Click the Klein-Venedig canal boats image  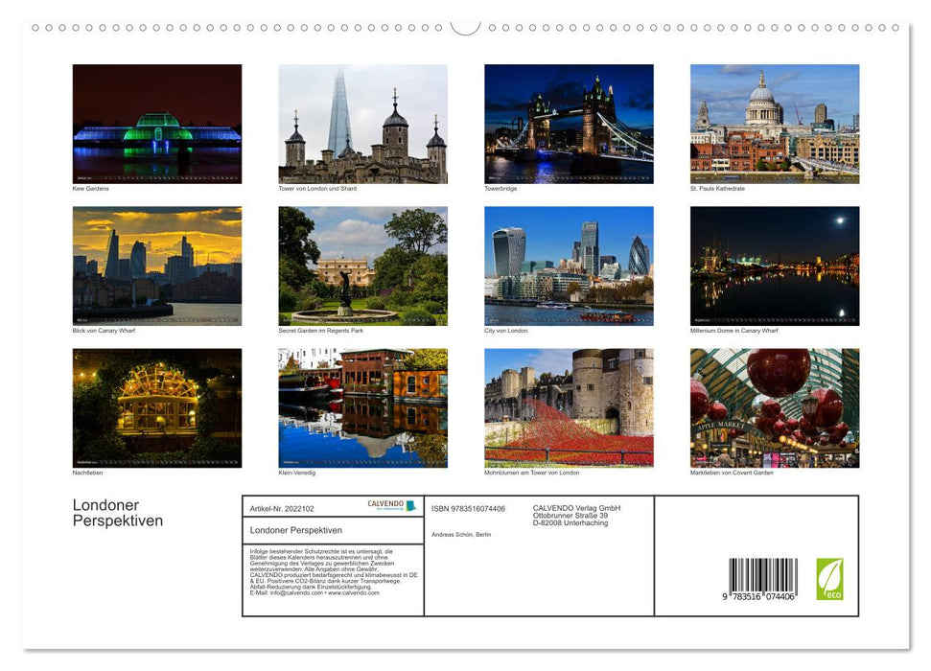[362, 407]
